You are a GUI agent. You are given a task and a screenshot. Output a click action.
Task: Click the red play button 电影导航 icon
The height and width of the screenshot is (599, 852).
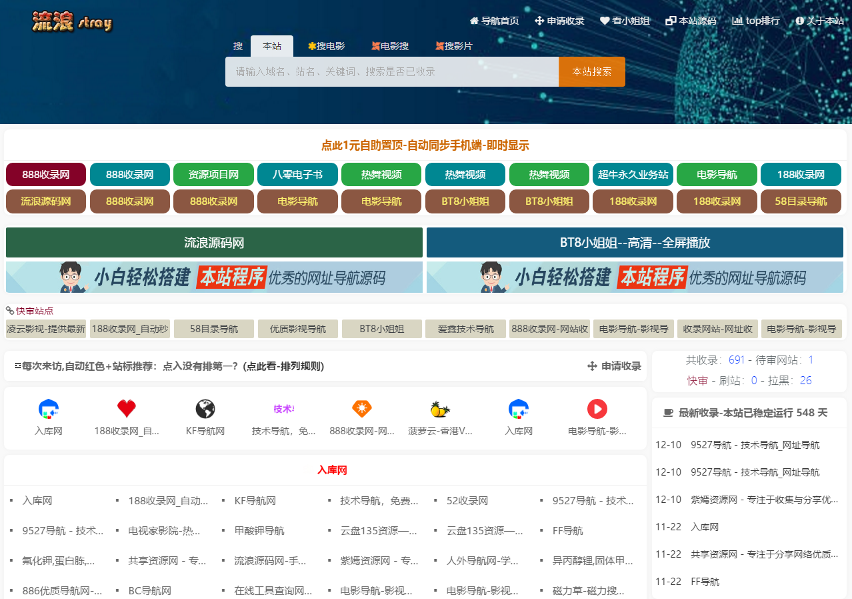click(597, 409)
